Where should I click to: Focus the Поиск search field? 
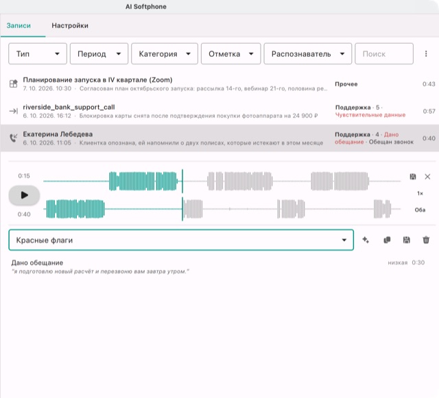(384, 53)
